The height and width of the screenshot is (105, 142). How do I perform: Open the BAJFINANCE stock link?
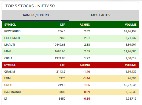click(13, 92)
